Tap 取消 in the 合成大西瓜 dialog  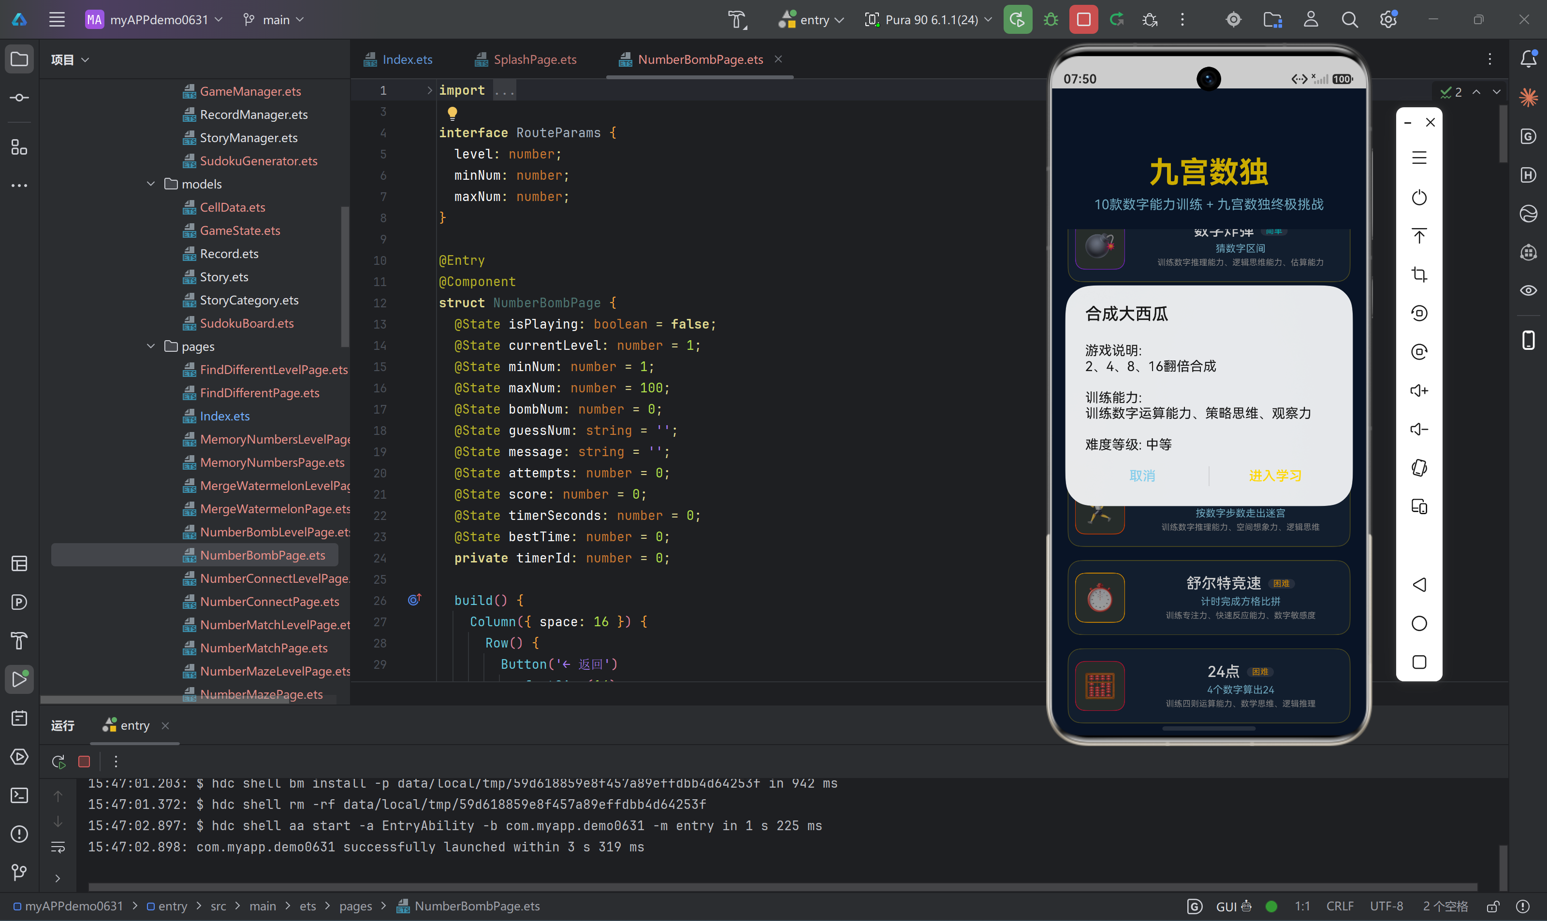1142,475
